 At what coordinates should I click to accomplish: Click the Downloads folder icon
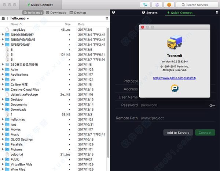click(x=7, y=109)
